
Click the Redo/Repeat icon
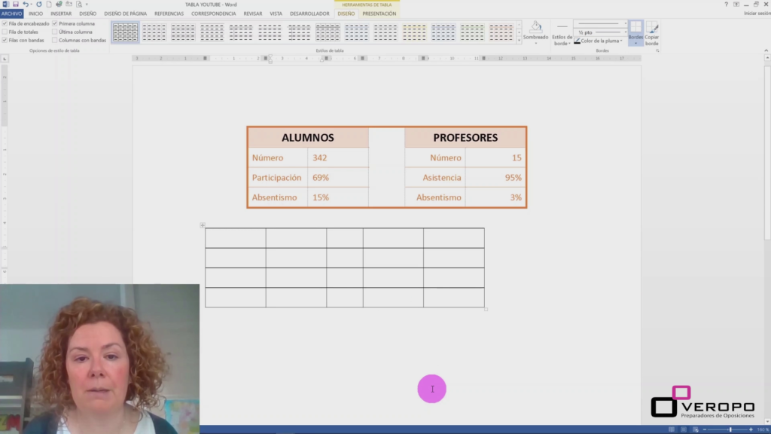39,4
